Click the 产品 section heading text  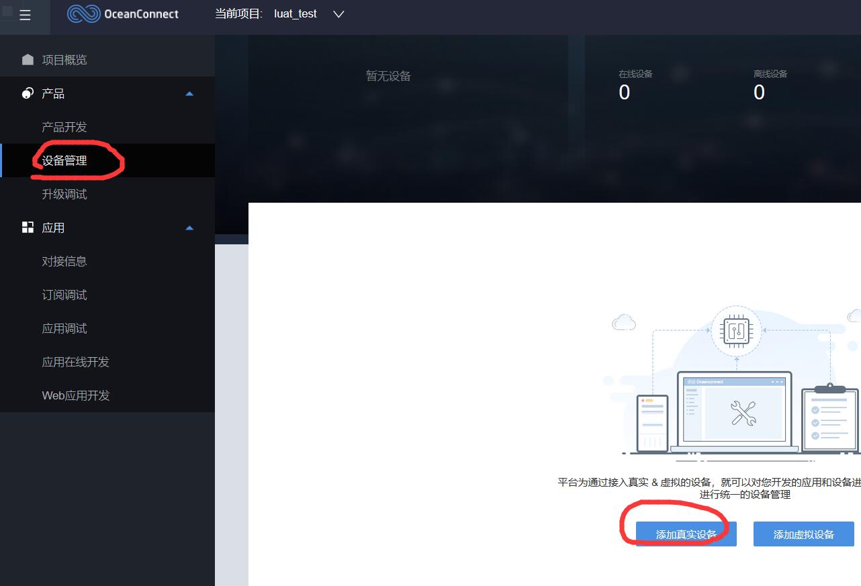pos(53,93)
